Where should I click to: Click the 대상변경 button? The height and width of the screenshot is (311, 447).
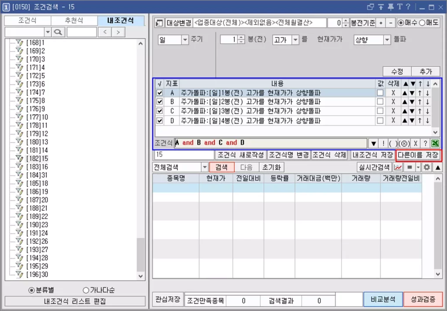179,23
